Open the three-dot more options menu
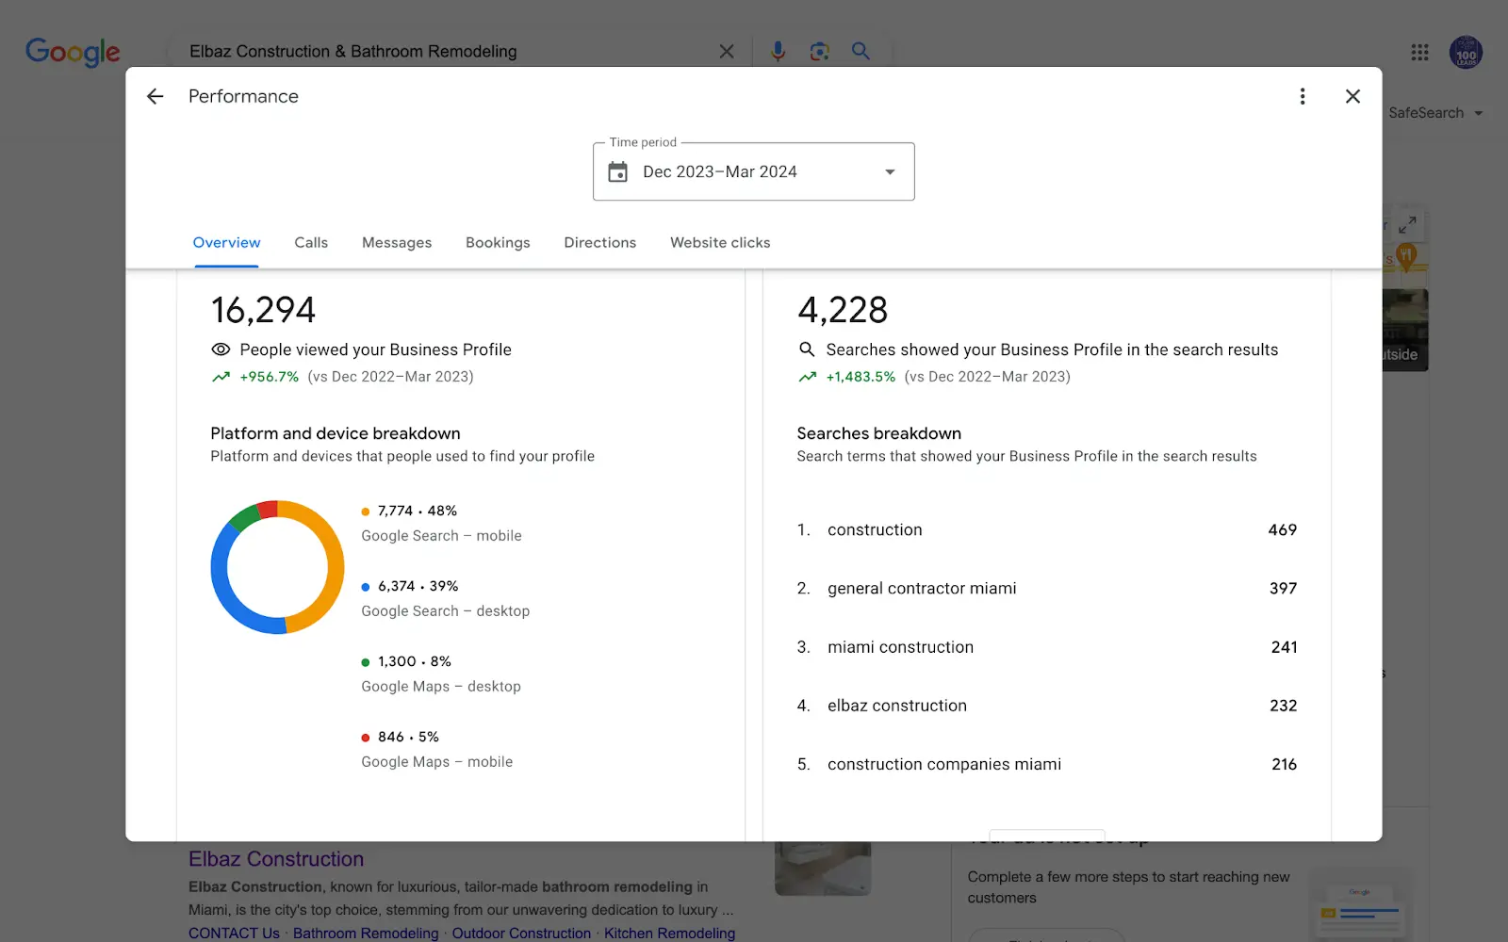The height and width of the screenshot is (942, 1508). pyautogui.click(x=1303, y=96)
